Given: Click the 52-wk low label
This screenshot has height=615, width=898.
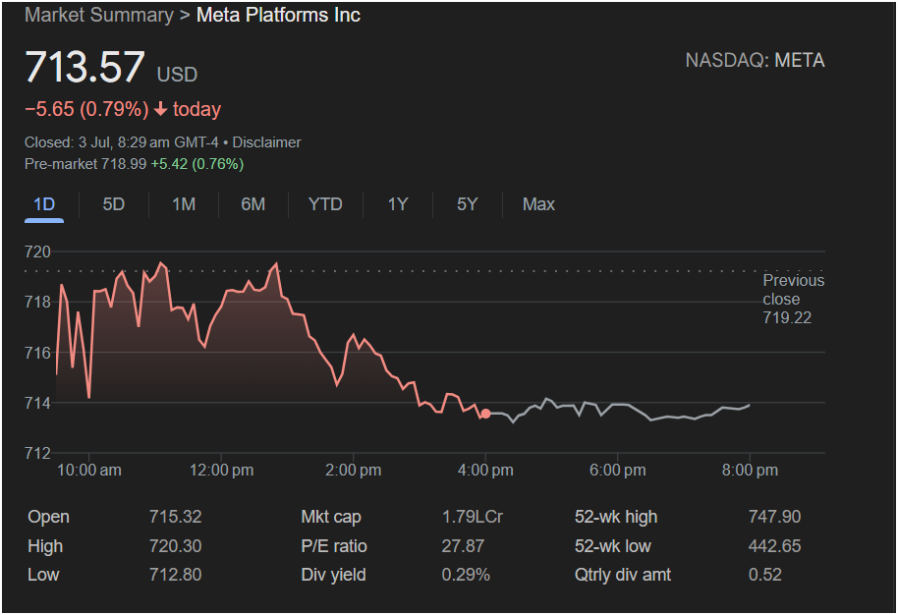Looking at the screenshot, I should coord(612,546).
